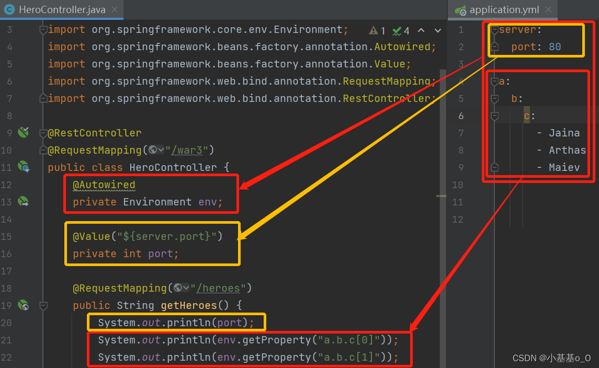Click the @Autowired annotation
The width and height of the screenshot is (599, 368).
(x=104, y=185)
